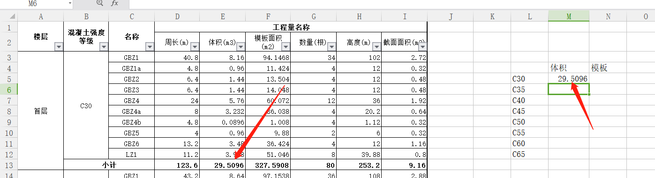This screenshot has height=178, width=655.
Task: Open filter dropdown for 截面面积 column
Action: click(x=422, y=47)
